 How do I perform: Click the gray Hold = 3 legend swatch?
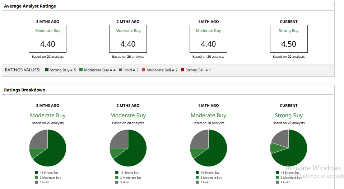pyautogui.click(x=120, y=70)
